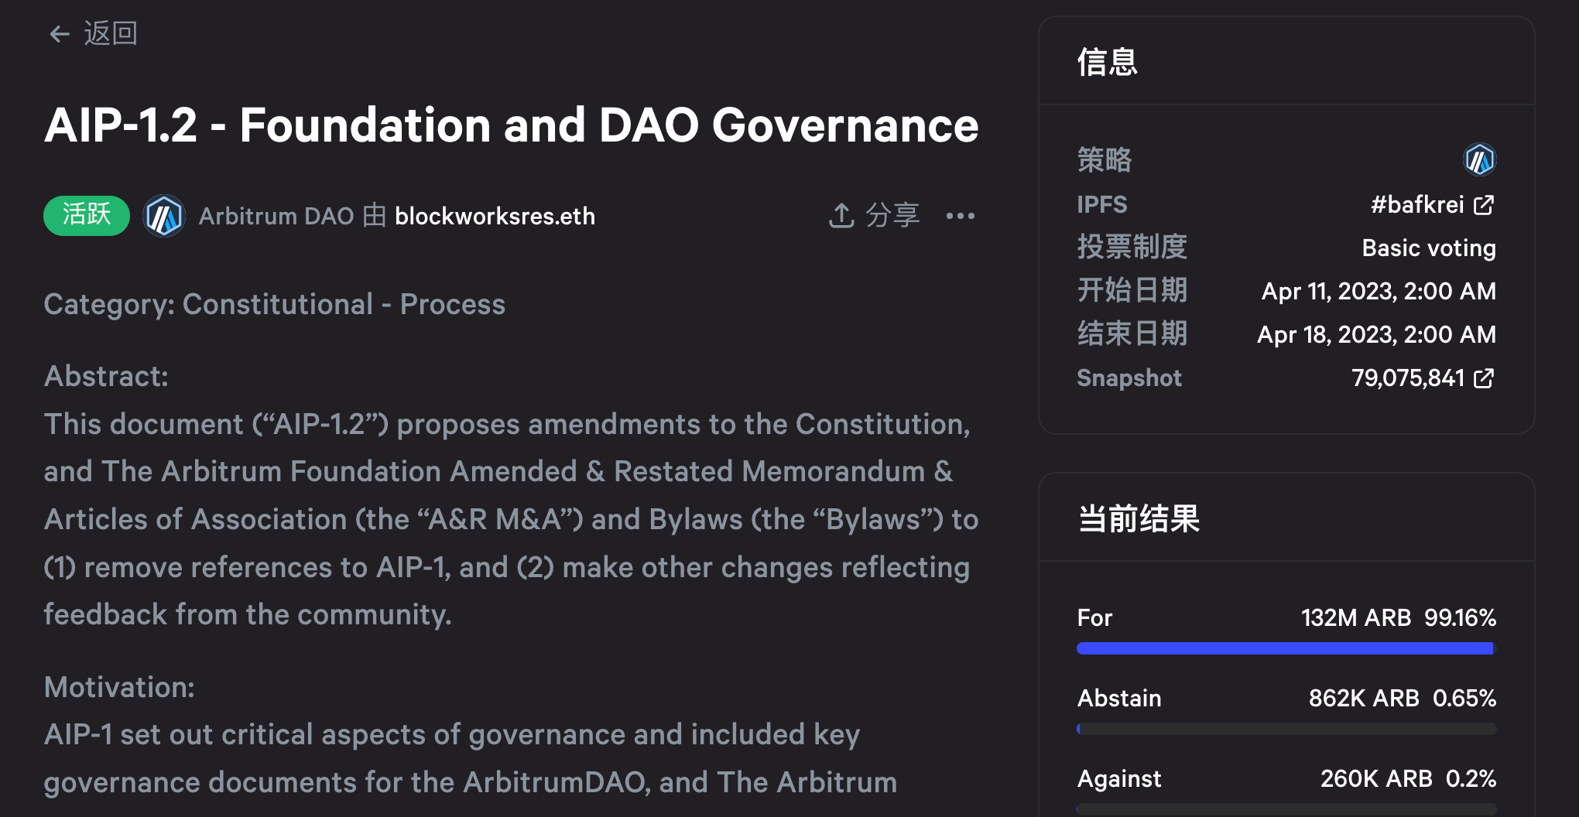Open the IPFS external link icon
The image size is (1579, 817).
(x=1484, y=204)
